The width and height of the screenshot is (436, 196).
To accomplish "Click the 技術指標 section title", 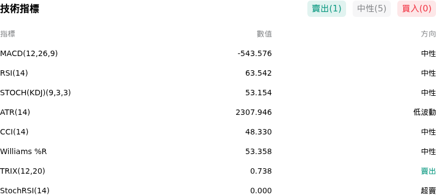I will pyautogui.click(x=20, y=9).
